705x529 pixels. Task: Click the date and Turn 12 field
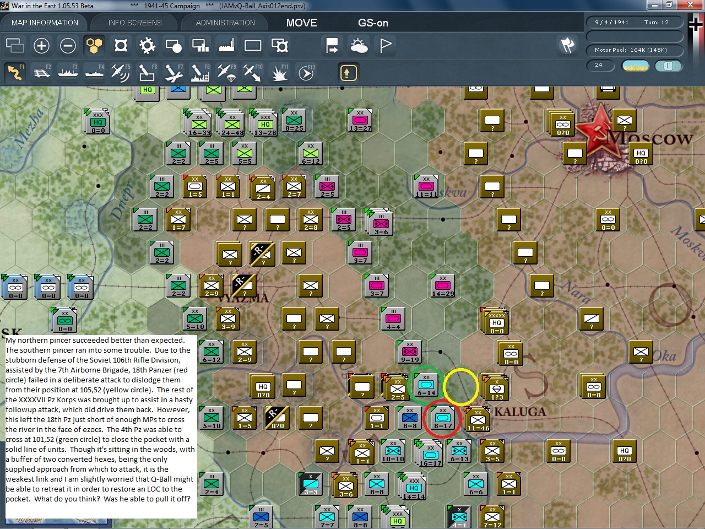pyautogui.click(x=634, y=22)
